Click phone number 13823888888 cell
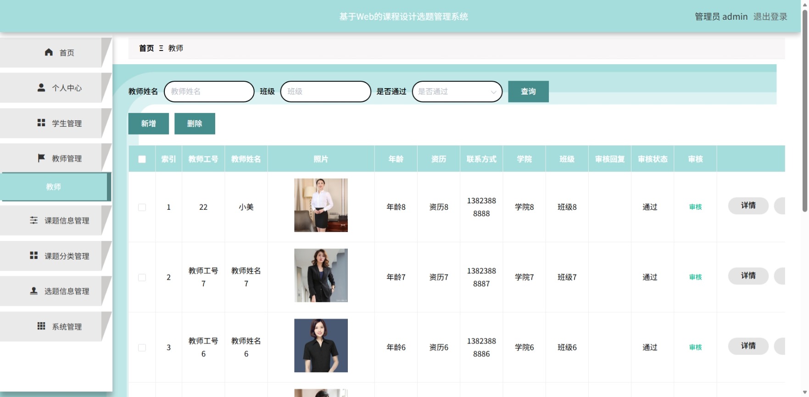Viewport: 809px width, 397px height. point(481,207)
